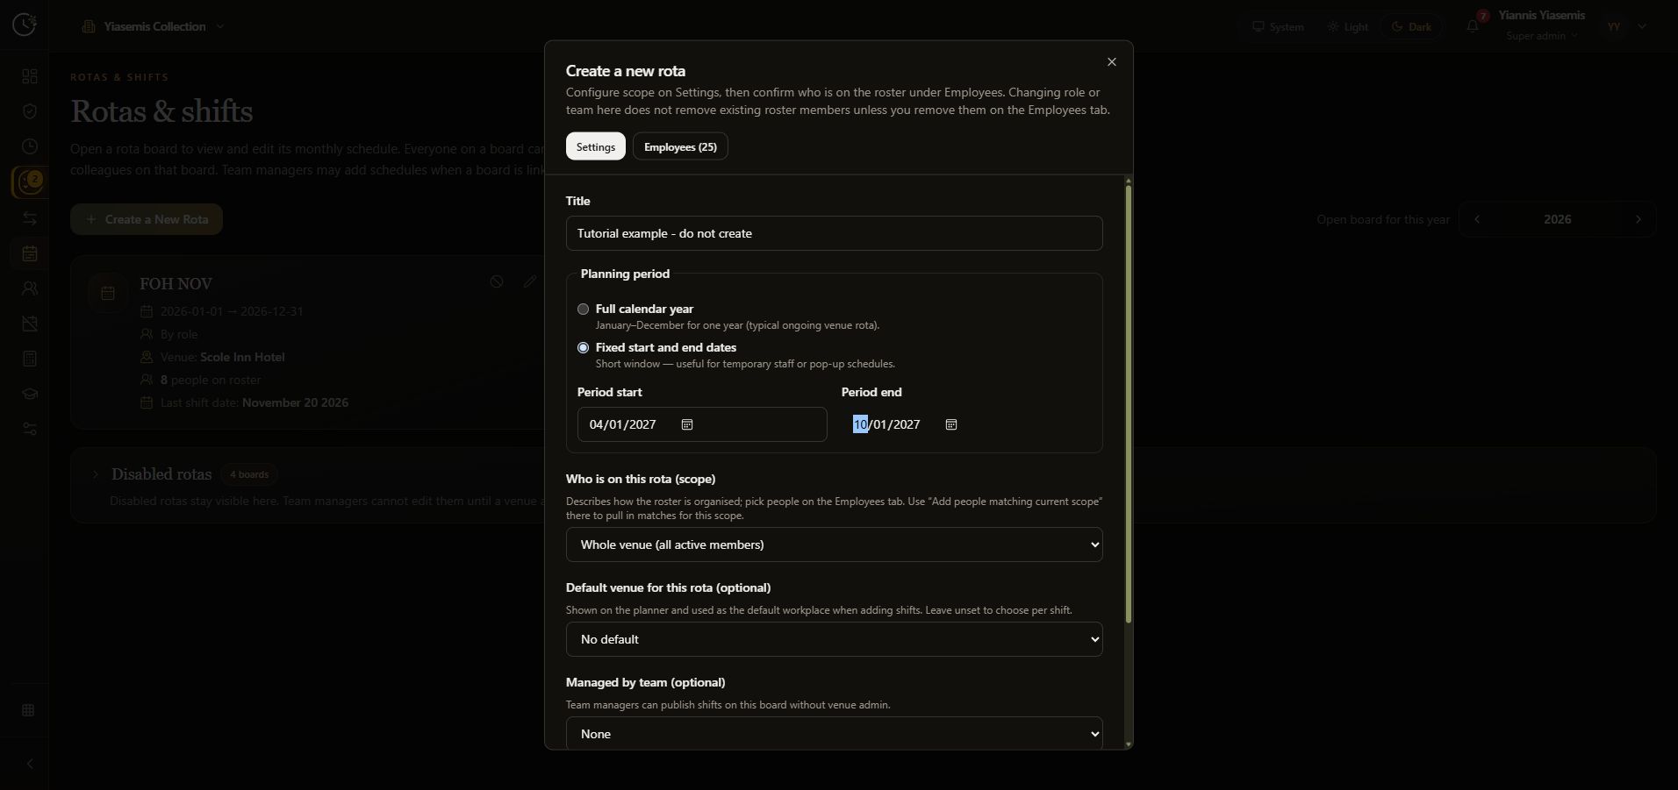Switch theme to System
1678x790 pixels.
pos(1278,27)
